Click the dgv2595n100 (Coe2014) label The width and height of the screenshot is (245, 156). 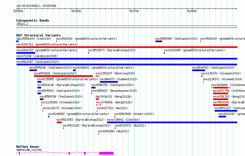pos(34,39)
